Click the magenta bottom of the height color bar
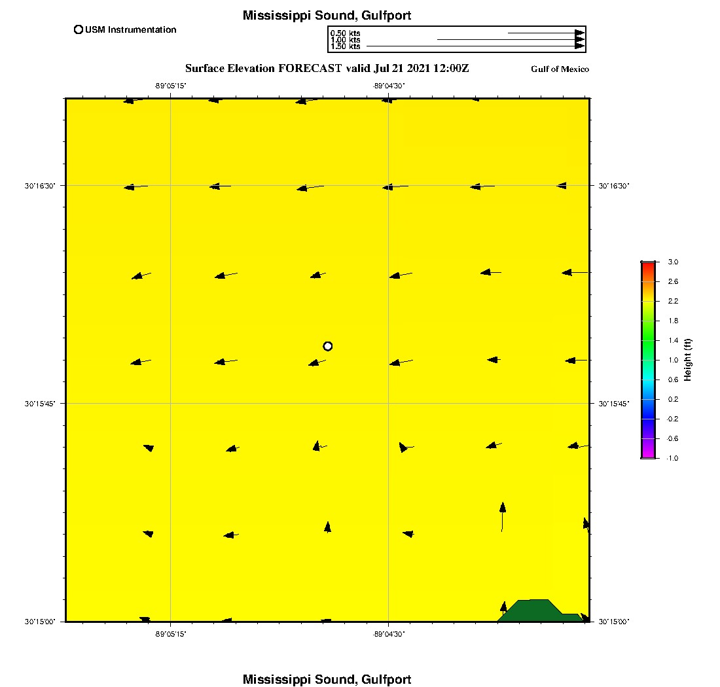720x687 pixels. [648, 454]
